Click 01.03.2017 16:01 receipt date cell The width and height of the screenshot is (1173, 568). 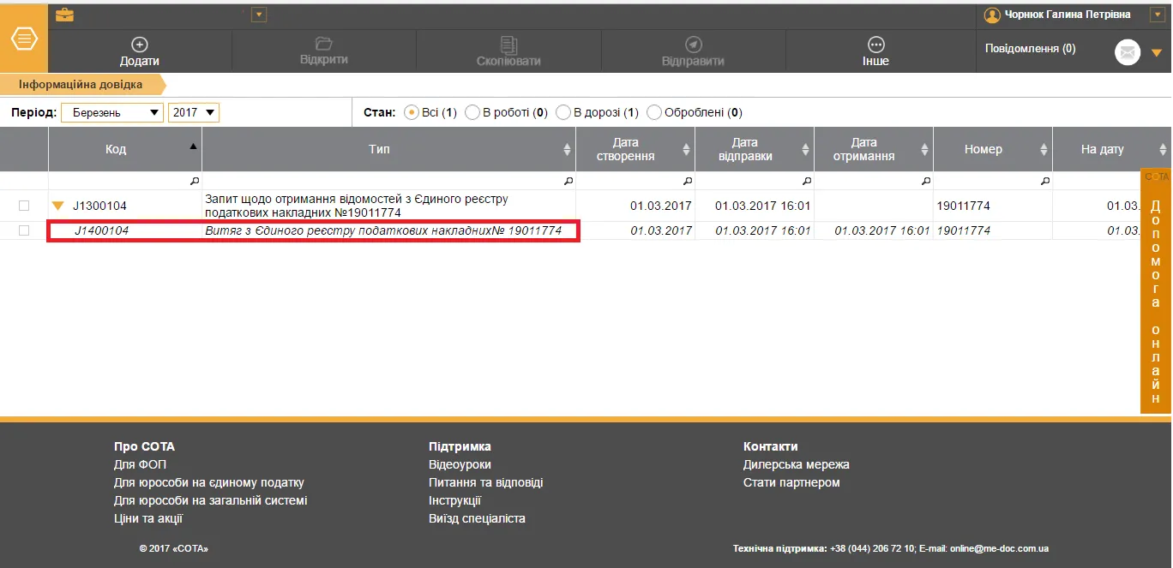[x=882, y=230]
